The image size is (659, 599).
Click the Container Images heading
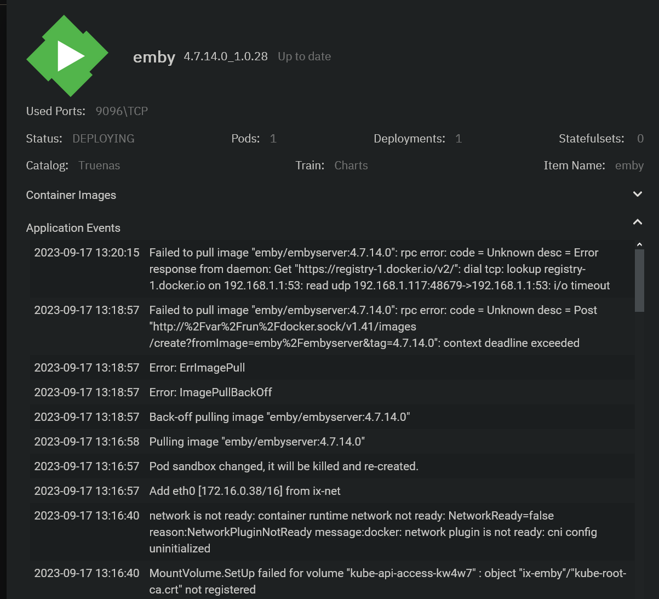click(x=71, y=195)
